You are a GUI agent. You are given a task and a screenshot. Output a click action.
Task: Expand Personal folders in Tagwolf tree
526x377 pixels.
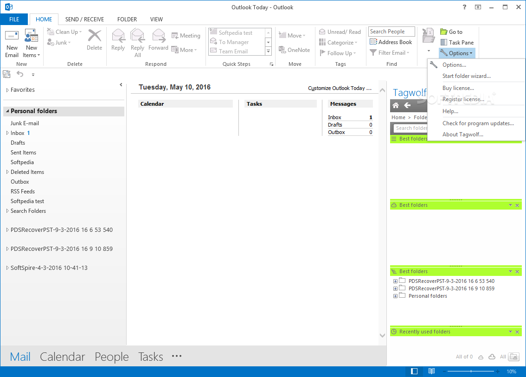pos(395,296)
